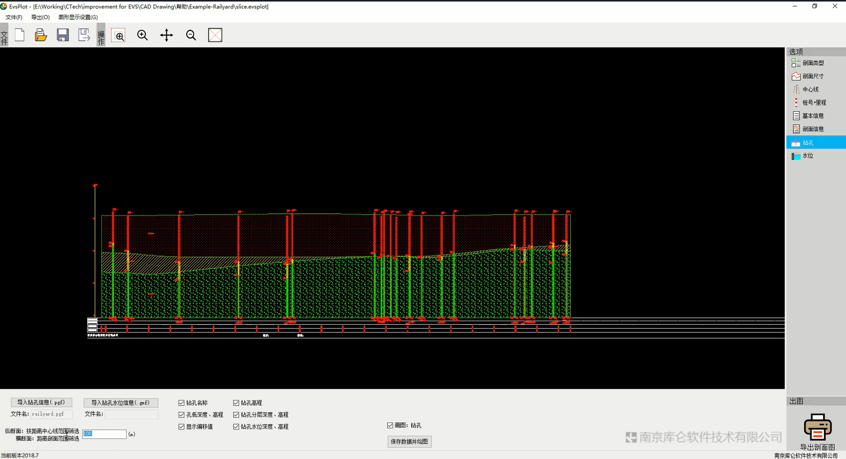This screenshot has width=846, height=459.
Task: Activate the zoom in magnifier tool
Action: click(x=142, y=35)
